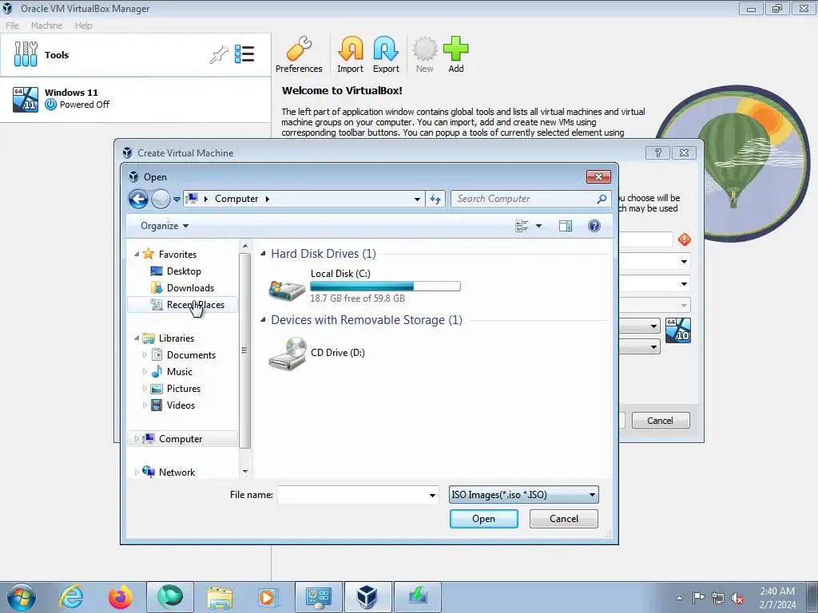
Task: Select the Windows 11 virtual machine
Action: click(136, 99)
